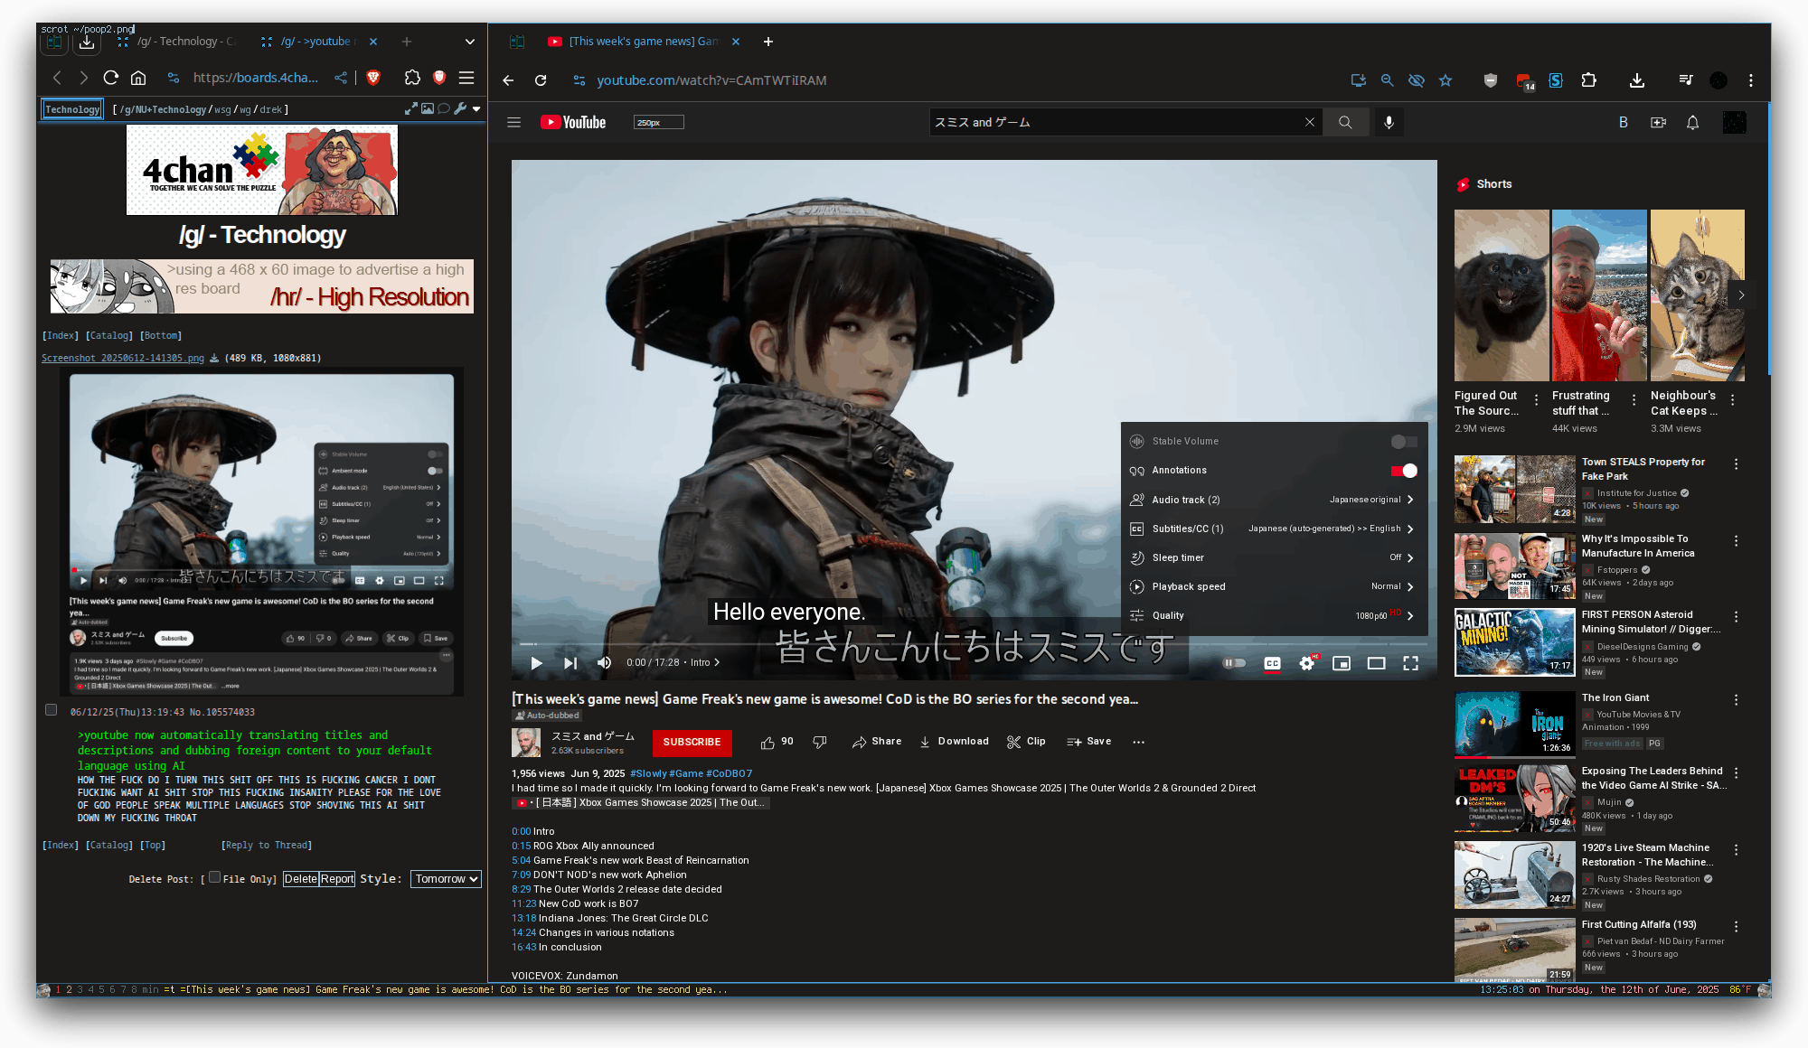This screenshot has height=1048, width=1808.
Task: Toggle autoplay switch in the player
Action: tap(1234, 663)
